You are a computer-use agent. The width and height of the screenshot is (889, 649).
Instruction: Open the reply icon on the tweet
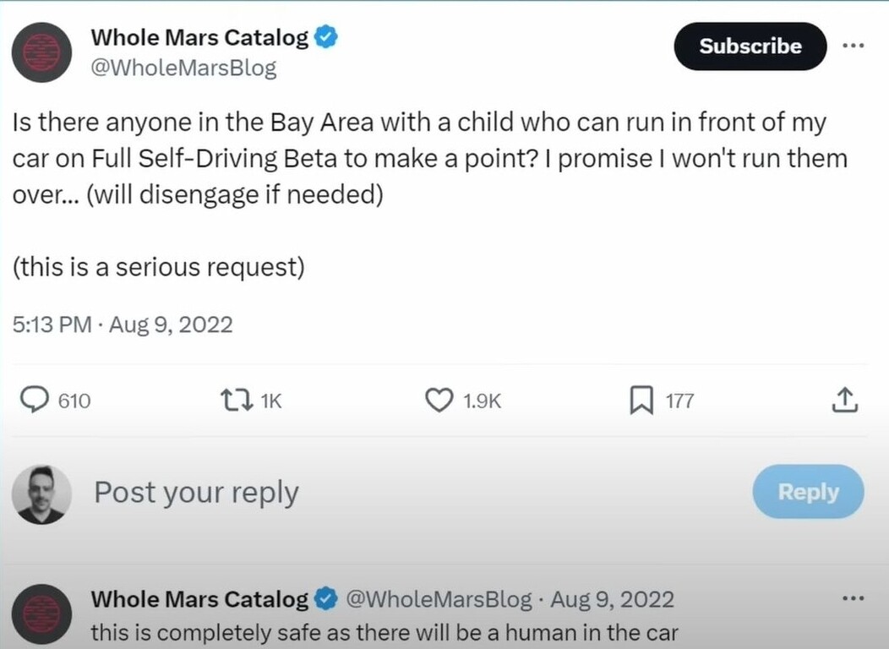coord(35,401)
